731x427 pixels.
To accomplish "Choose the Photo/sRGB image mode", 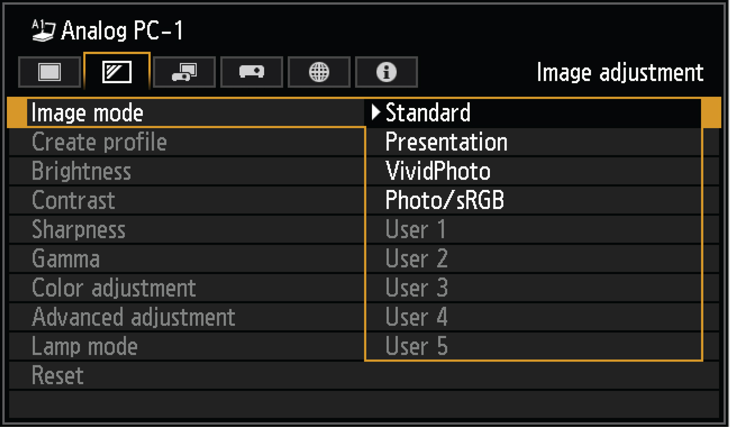I will pyautogui.click(x=444, y=201).
